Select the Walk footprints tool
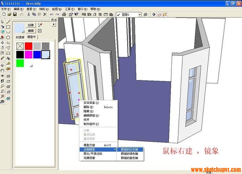Image resolution: width=242 pixels, height=174 pixels. pos(2,81)
